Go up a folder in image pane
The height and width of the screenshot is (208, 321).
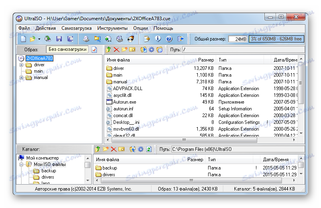(x=108, y=50)
